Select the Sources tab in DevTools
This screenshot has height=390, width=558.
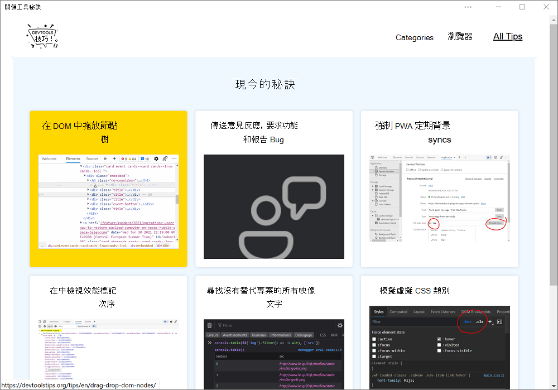(x=92, y=158)
